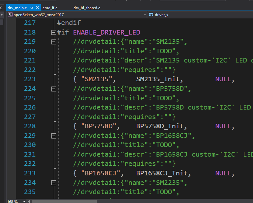
Task: Collapse the SM2235 drvdetail comment block
Action: pyautogui.click(x=54, y=183)
